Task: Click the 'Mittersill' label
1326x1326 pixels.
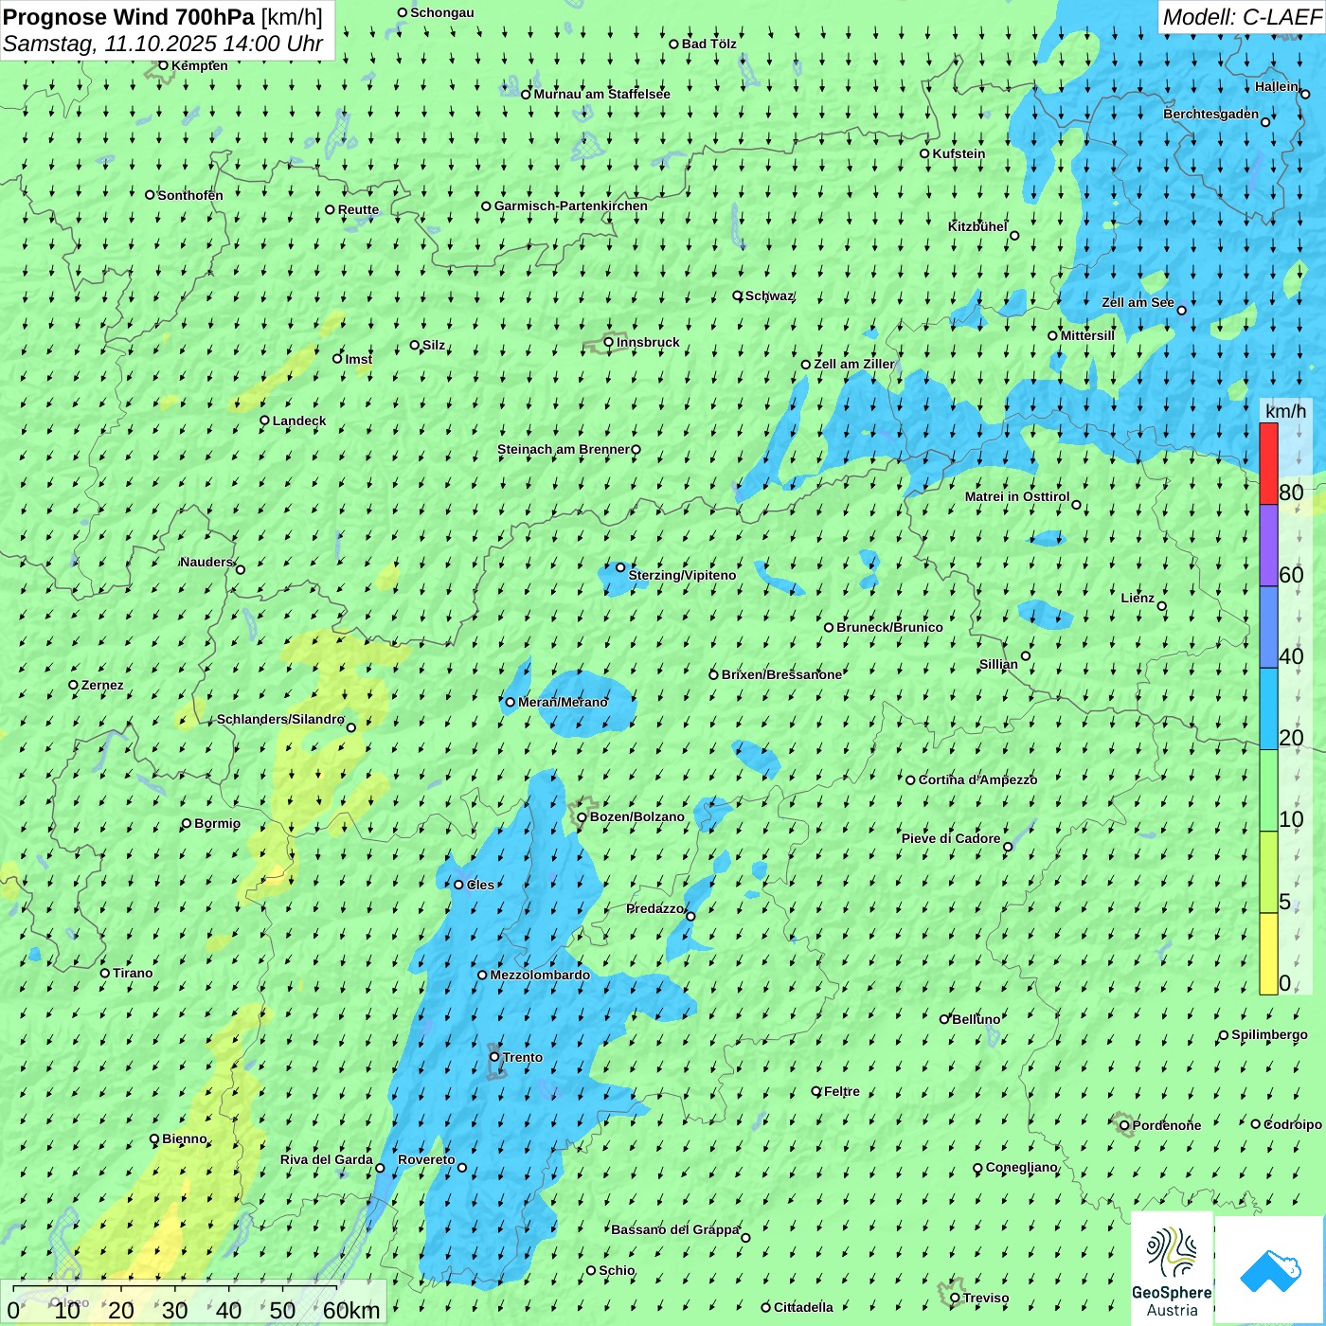Action: pyautogui.click(x=1088, y=335)
